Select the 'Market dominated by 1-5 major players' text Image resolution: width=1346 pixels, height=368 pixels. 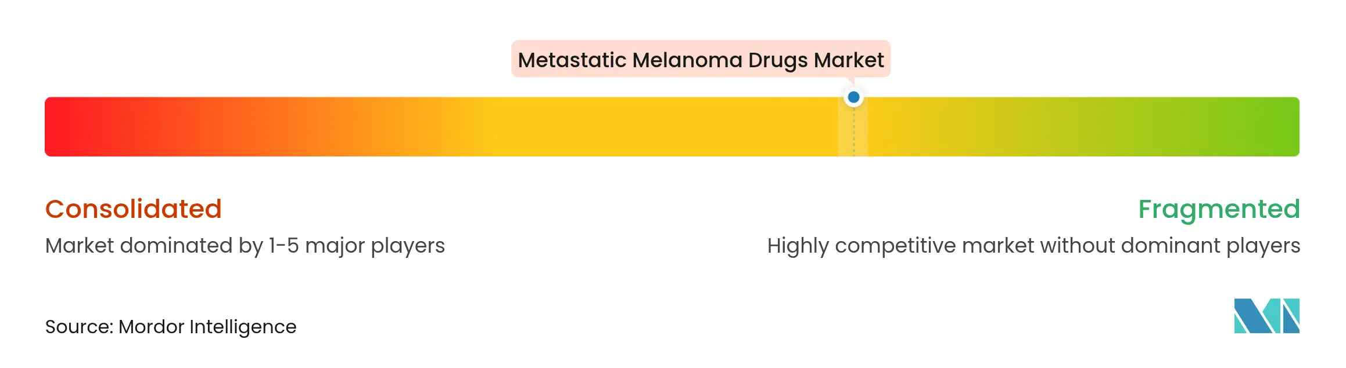point(245,246)
